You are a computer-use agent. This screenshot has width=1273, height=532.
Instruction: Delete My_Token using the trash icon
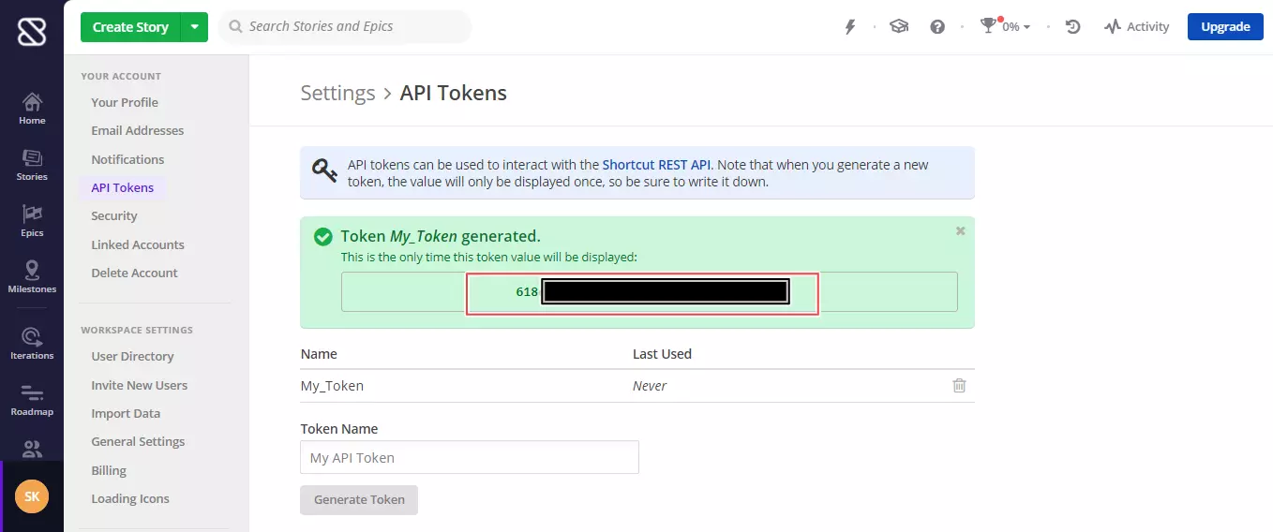click(959, 386)
